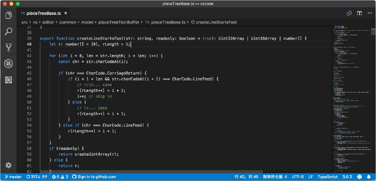Click the line 40 column 40 position indicator
This screenshot has height=181, width=376.
click(246, 177)
